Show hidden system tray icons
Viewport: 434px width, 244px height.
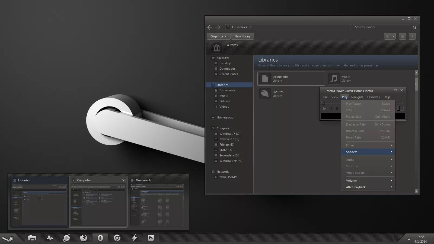pos(409,239)
